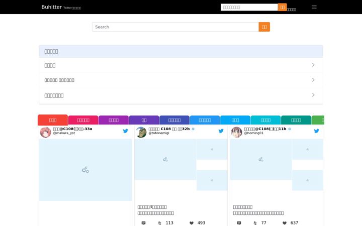
Task: Click the retweet icon beside 113
Action: coord(159,223)
